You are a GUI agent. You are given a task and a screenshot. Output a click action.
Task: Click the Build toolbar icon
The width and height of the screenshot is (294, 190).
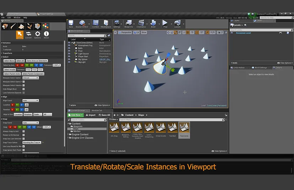153,24
